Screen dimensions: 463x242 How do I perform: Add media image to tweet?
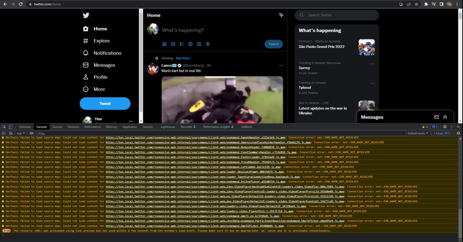[x=164, y=44]
